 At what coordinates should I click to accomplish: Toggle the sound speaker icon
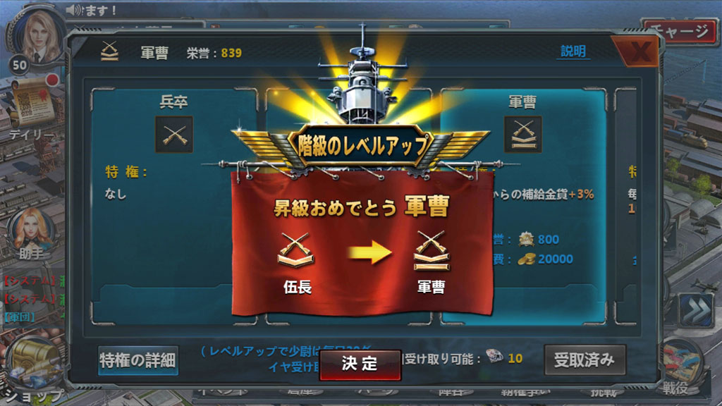tap(73, 10)
